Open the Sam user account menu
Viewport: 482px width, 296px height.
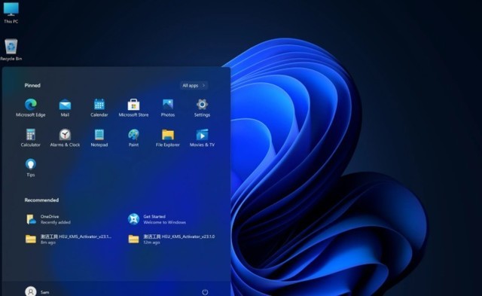pos(37,291)
